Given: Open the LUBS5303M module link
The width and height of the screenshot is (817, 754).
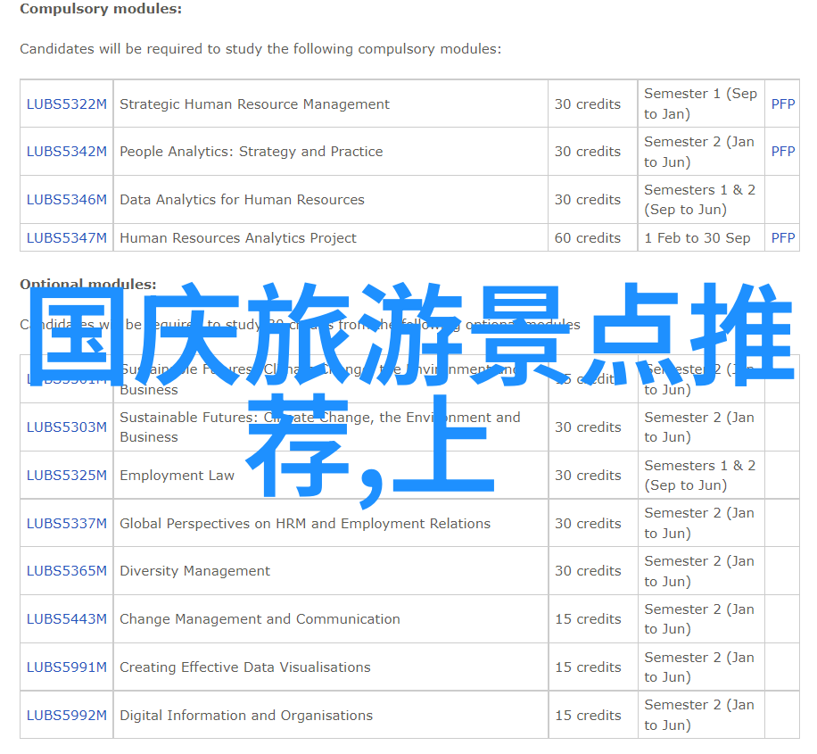Looking at the screenshot, I should click(x=67, y=427).
